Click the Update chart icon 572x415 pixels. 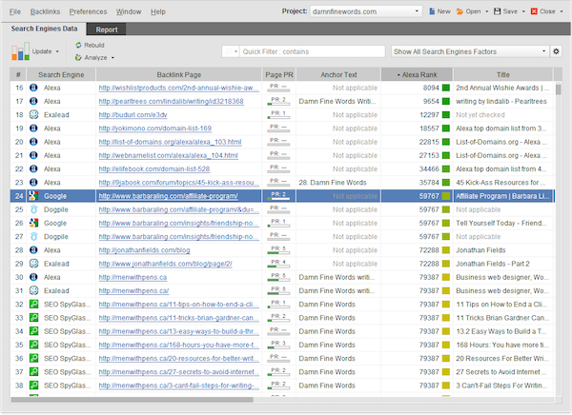(x=20, y=50)
